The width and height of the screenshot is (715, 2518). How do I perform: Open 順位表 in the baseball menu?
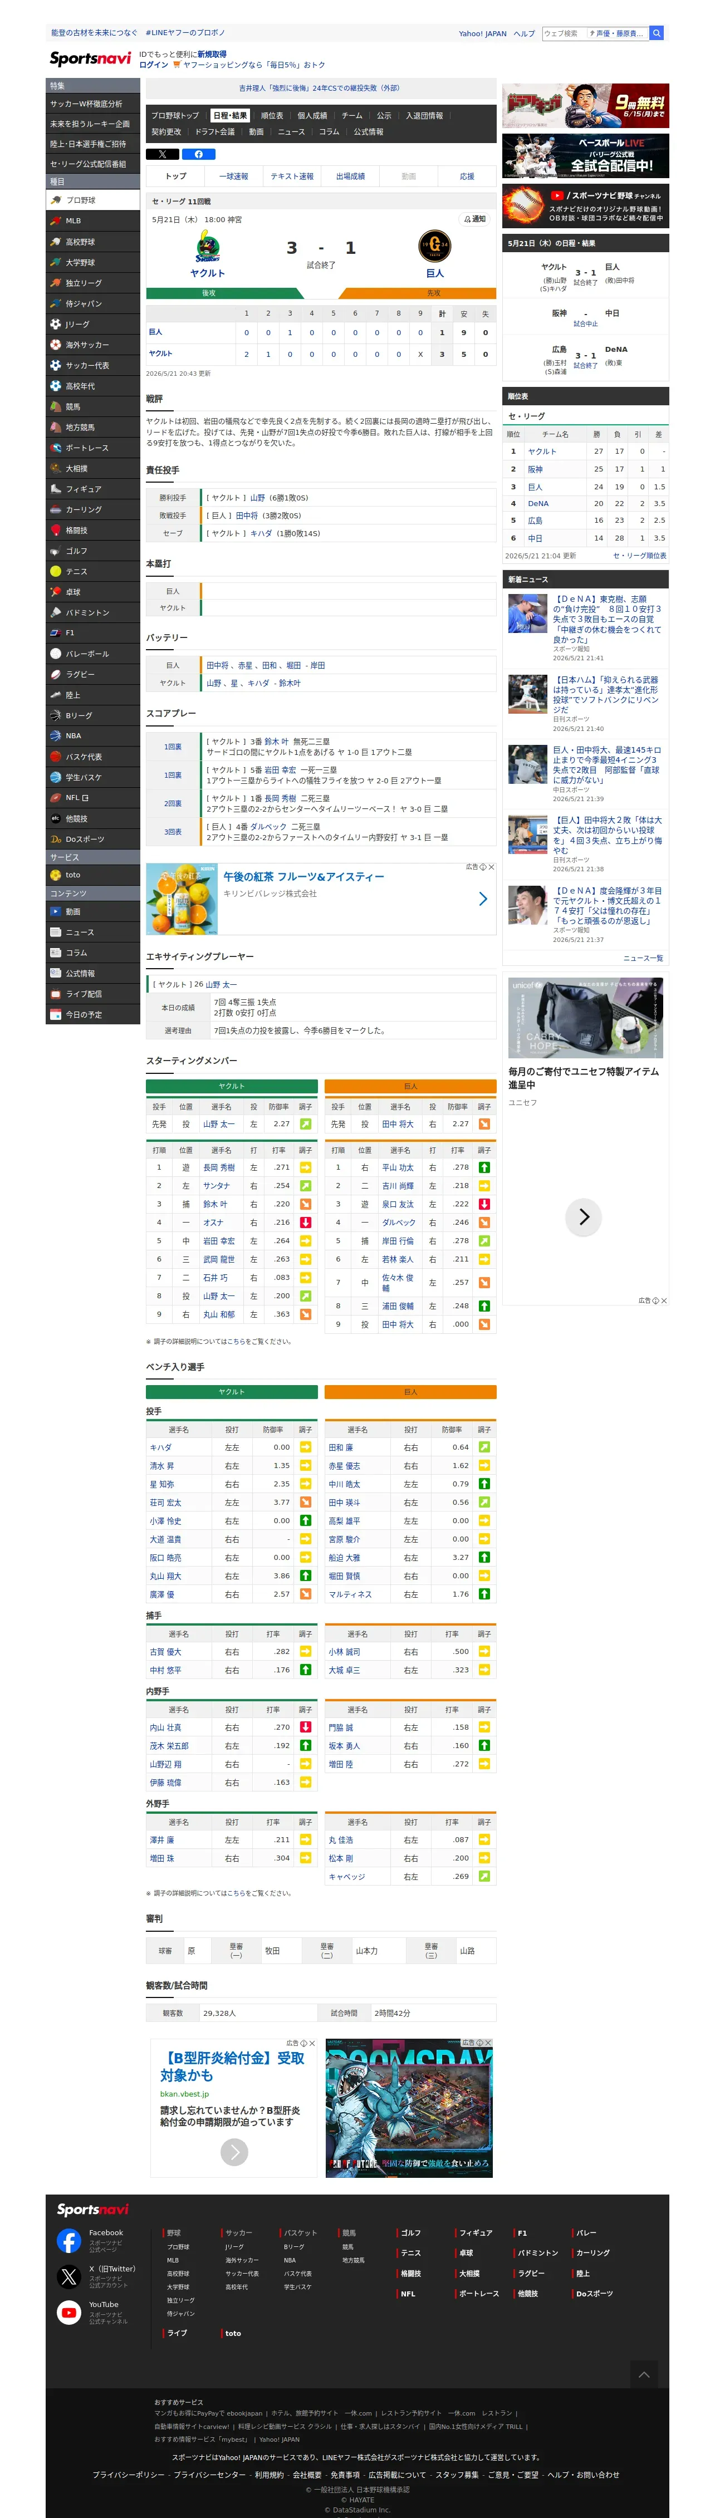(x=272, y=115)
